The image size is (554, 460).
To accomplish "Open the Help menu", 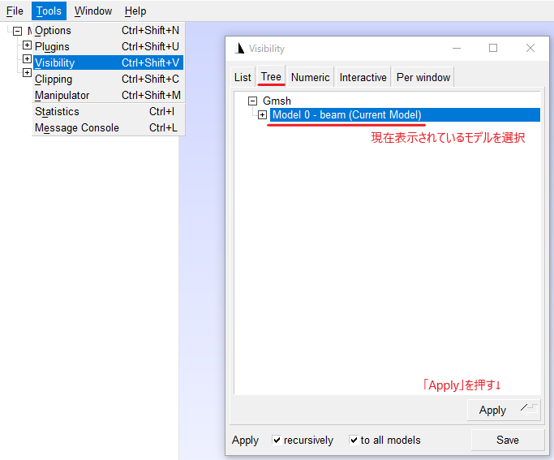I will [135, 11].
